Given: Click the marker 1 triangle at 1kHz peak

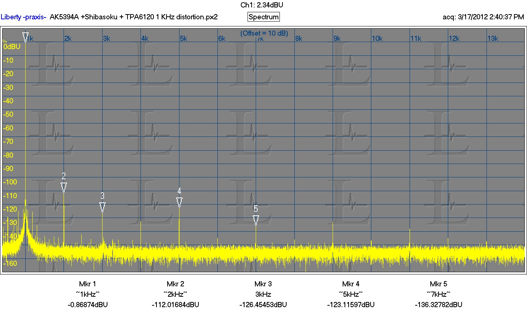Looking at the screenshot, I should 25,37.
